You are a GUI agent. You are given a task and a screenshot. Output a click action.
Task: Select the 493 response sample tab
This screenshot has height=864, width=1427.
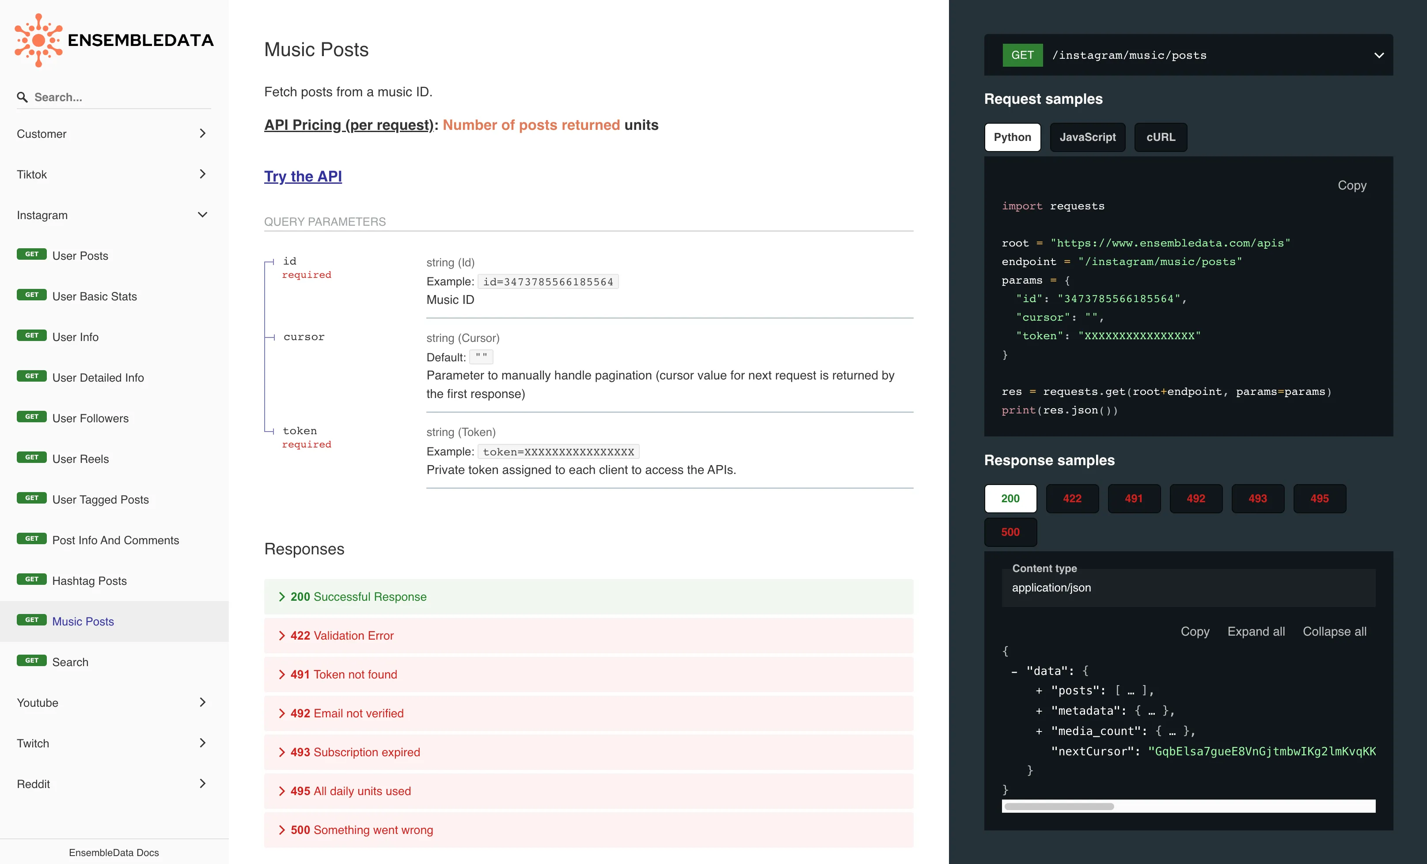[x=1258, y=499]
